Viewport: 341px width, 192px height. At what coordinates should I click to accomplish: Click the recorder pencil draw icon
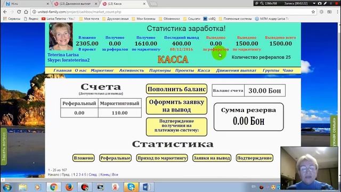coord(325,3)
